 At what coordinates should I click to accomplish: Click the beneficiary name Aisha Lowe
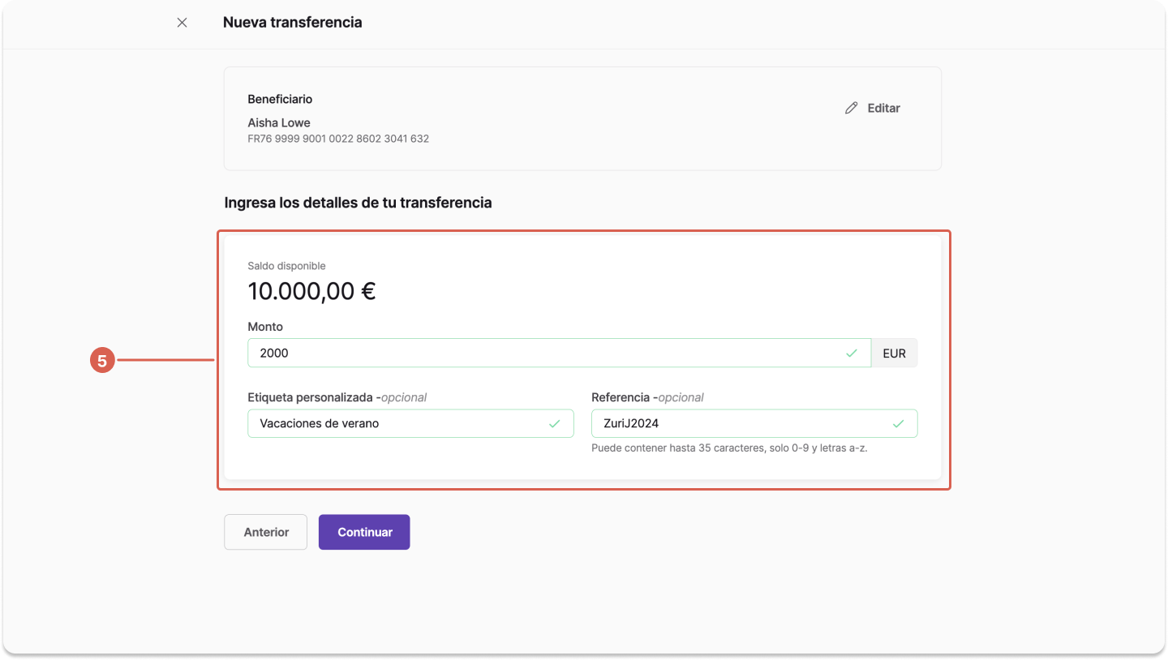pos(279,123)
